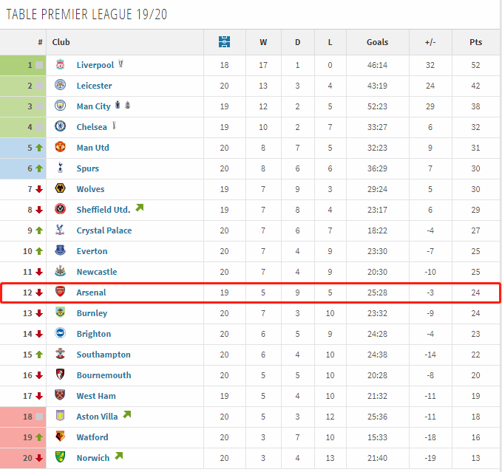Click the Club column header
The width and height of the screenshot is (502, 472).
pyautogui.click(x=61, y=42)
